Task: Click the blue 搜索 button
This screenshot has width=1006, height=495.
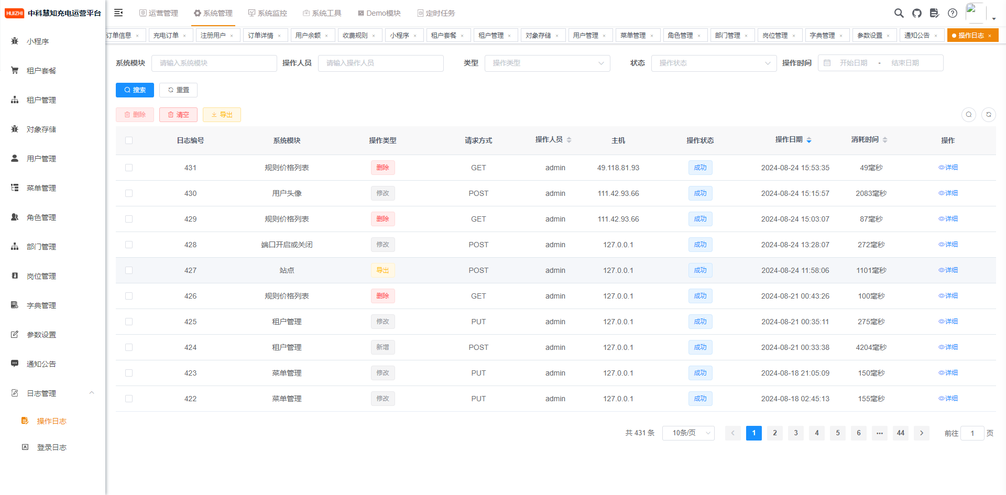Action: tap(135, 90)
